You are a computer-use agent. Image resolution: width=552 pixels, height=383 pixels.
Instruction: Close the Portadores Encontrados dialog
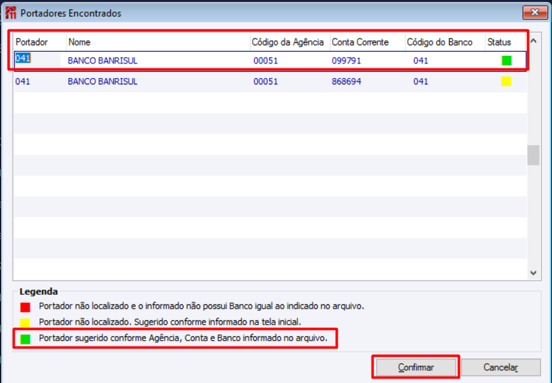(535, 12)
